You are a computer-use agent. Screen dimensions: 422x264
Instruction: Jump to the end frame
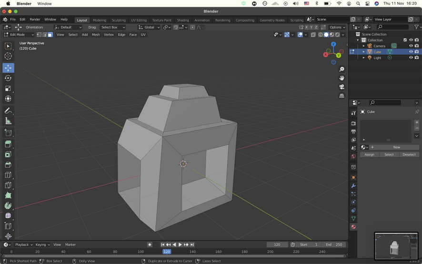coord(192,244)
